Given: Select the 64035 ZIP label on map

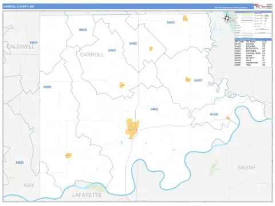Looking at the screenshot, I should click(x=19, y=163).
